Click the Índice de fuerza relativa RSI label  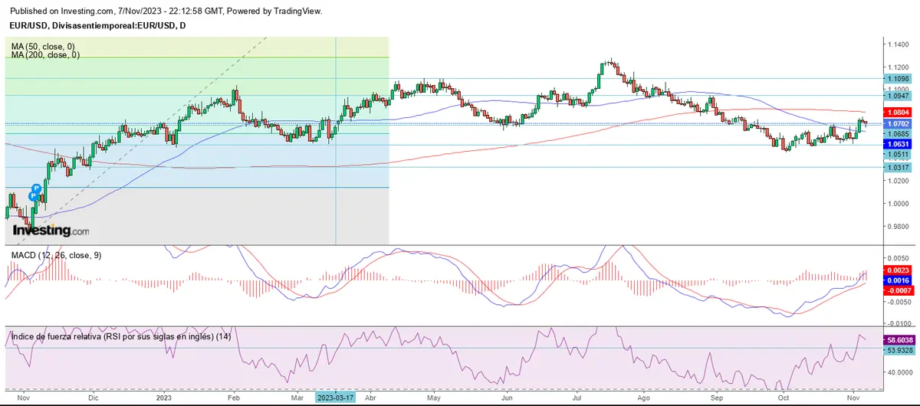(121, 336)
